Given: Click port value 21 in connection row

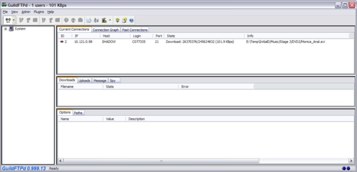Looking at the screenshot, I should [x=157, y=42].
